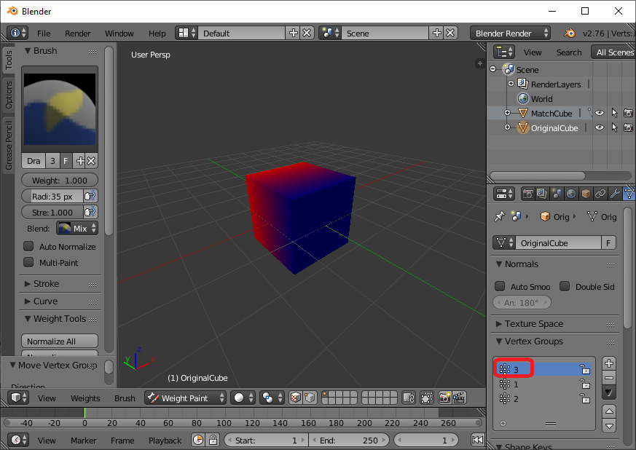Open the Blend Mix dropdown
Screen dimensions: 636x450
click(77, 228)
